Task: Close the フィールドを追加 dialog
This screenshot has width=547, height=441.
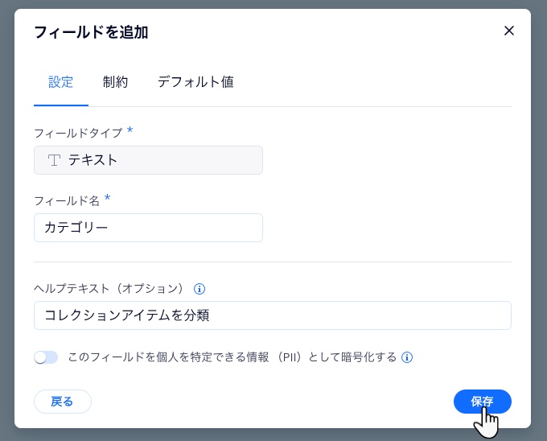Action: [509, 31]
